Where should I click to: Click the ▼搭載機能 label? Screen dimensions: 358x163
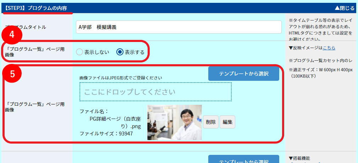click(299, 158)
